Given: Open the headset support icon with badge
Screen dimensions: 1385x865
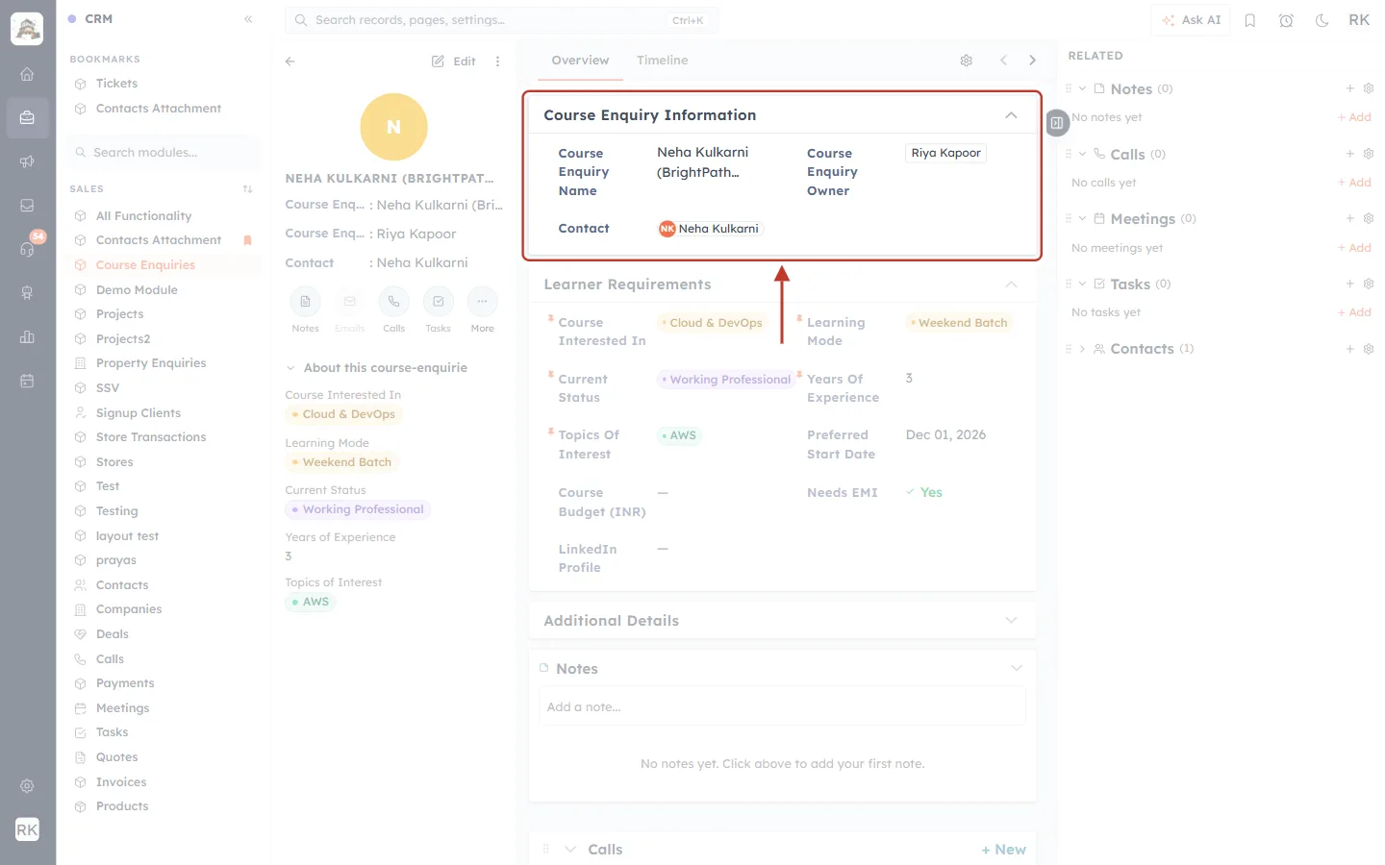Looking at the screenshot, I should pos(27,249).
